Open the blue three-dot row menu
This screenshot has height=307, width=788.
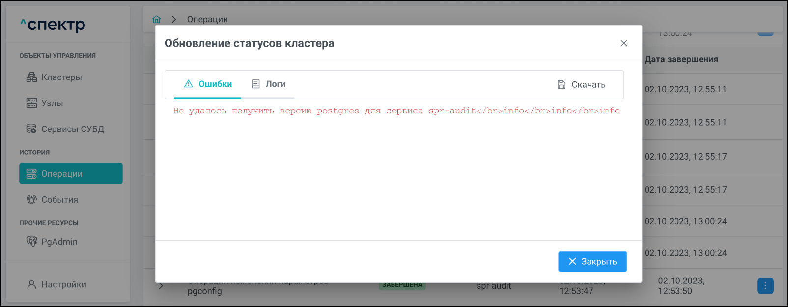tap(765, 286)
